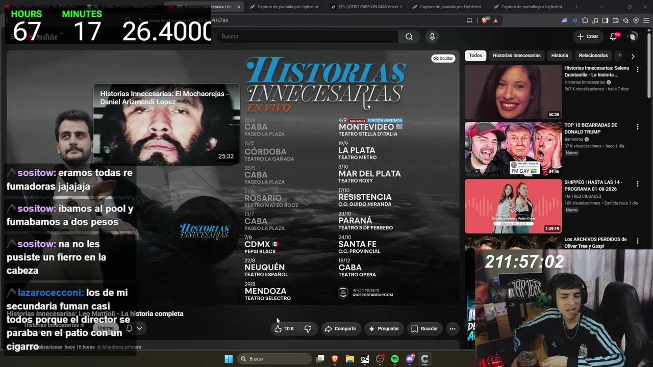The width and height of the screenshot is (653, 367).
Task: Open the Selena Quintanilla video thumbnail
Action: (x=513, y=92)
